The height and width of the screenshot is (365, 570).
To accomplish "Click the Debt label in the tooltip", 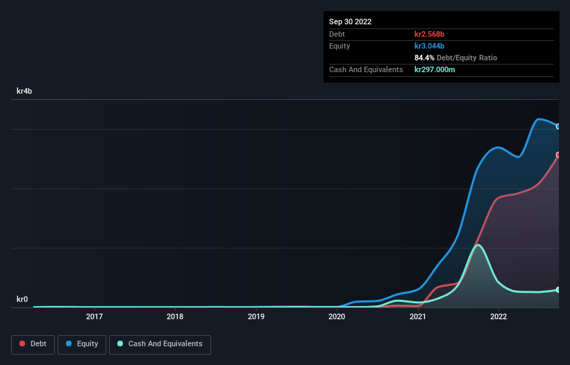I will tap(337, 34).
